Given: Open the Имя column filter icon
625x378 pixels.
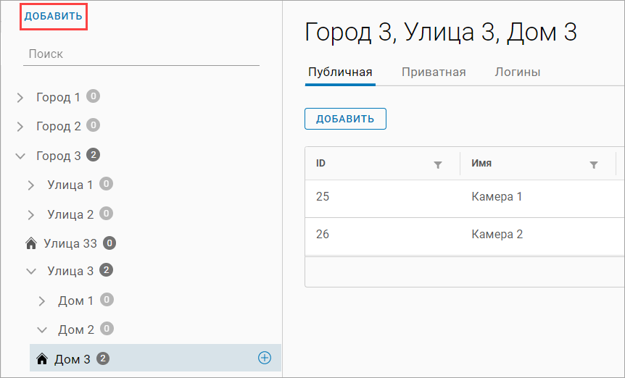Looking at the screenshot, I should [x=594, y=164].
